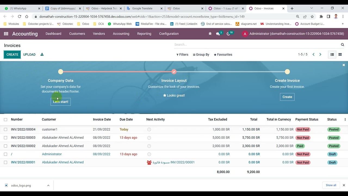The height and width of the screenshot is (196, 348).
Task: Open a new browser tab
Action: pos(292,8)
